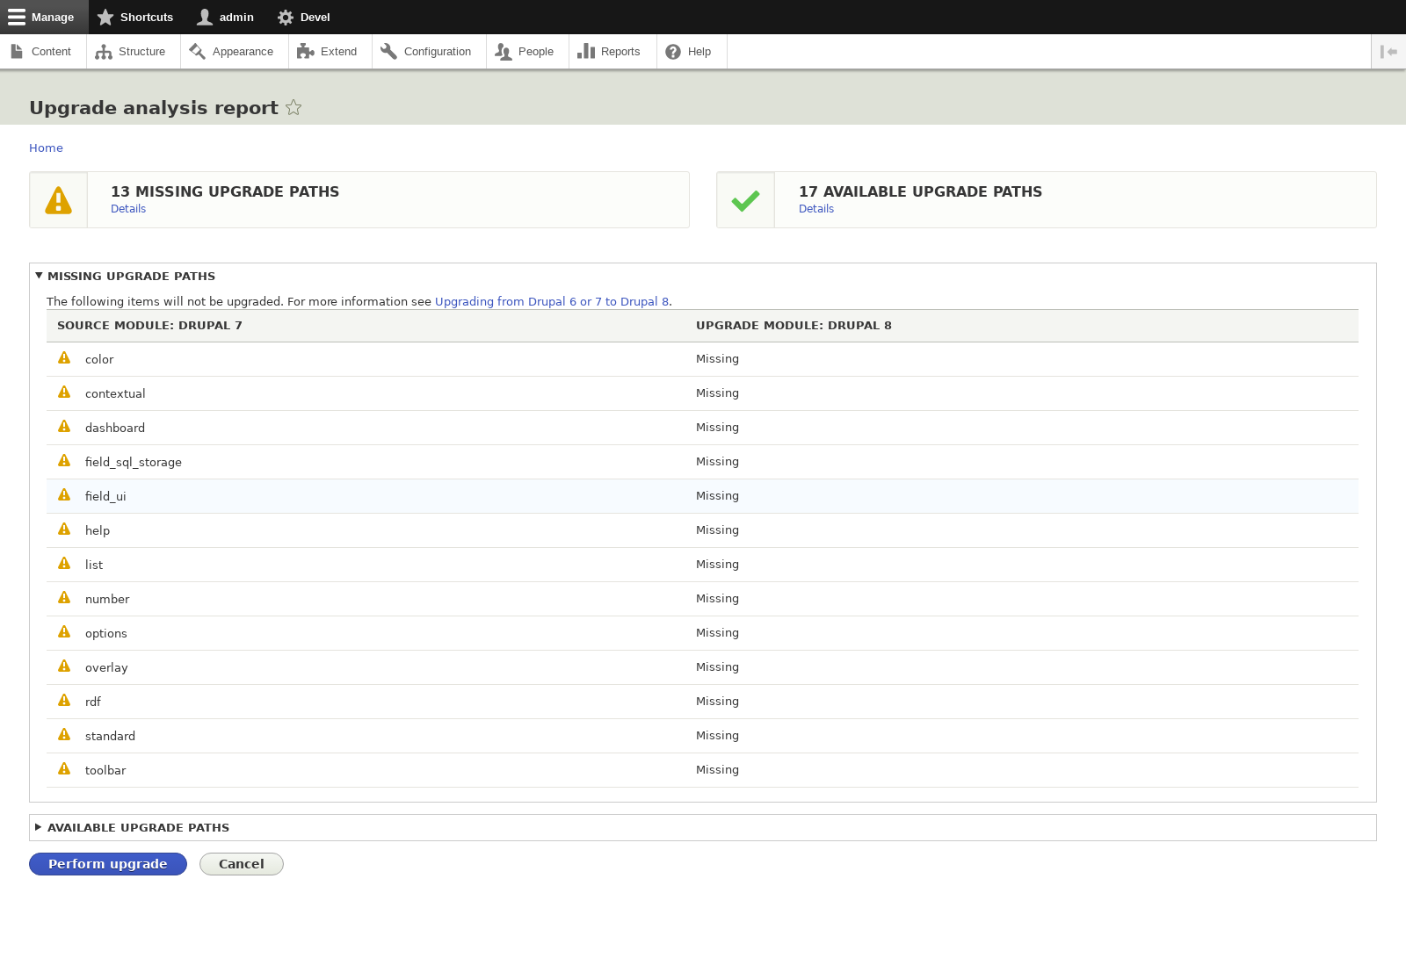The height and width of the screenshot is (958, 1406).
Task: Click the green checkmark for available paths
Action: click(745, 201)
